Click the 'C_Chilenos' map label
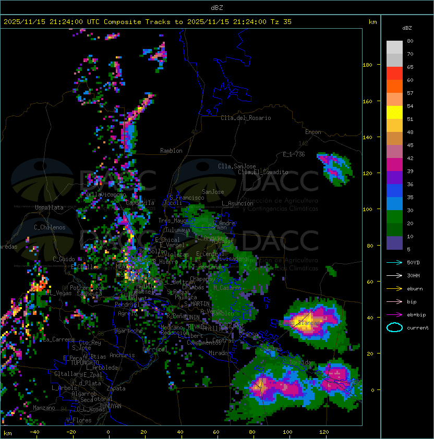This screenshot has width=434, height=439. [x=50, y=227]
